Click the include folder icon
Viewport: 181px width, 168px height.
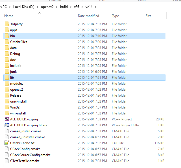coord(7,66)
